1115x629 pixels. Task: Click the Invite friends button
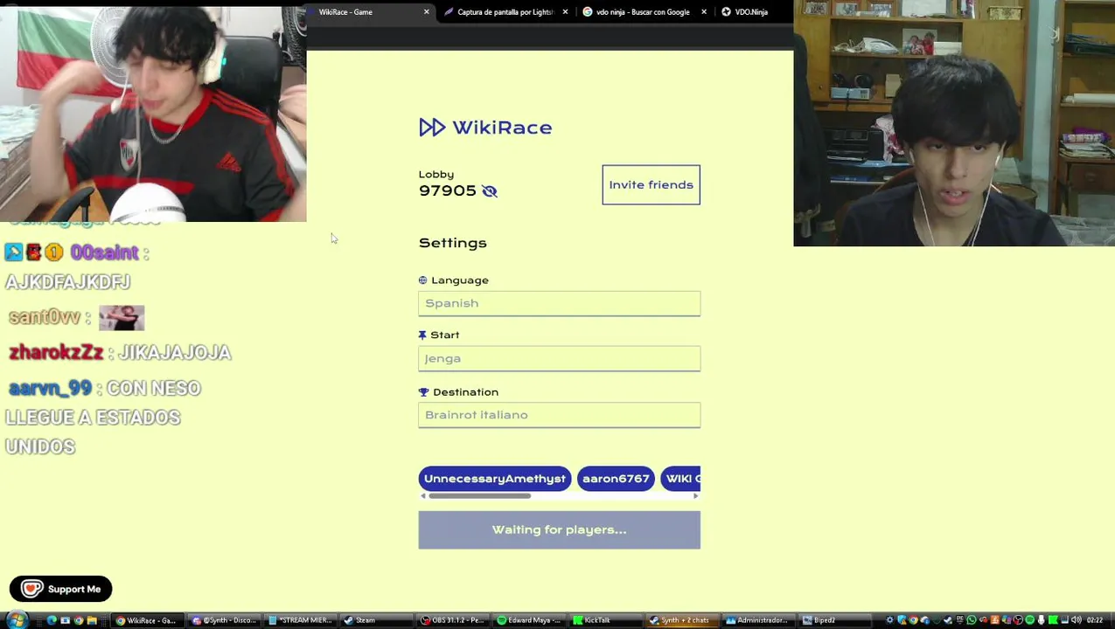coord(651,184)
